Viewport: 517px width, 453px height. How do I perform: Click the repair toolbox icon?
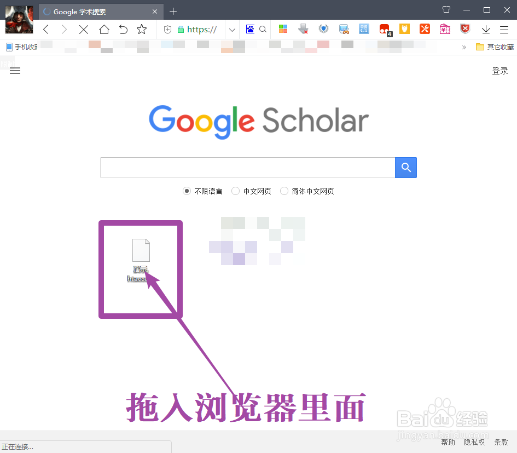pos(425,29)
